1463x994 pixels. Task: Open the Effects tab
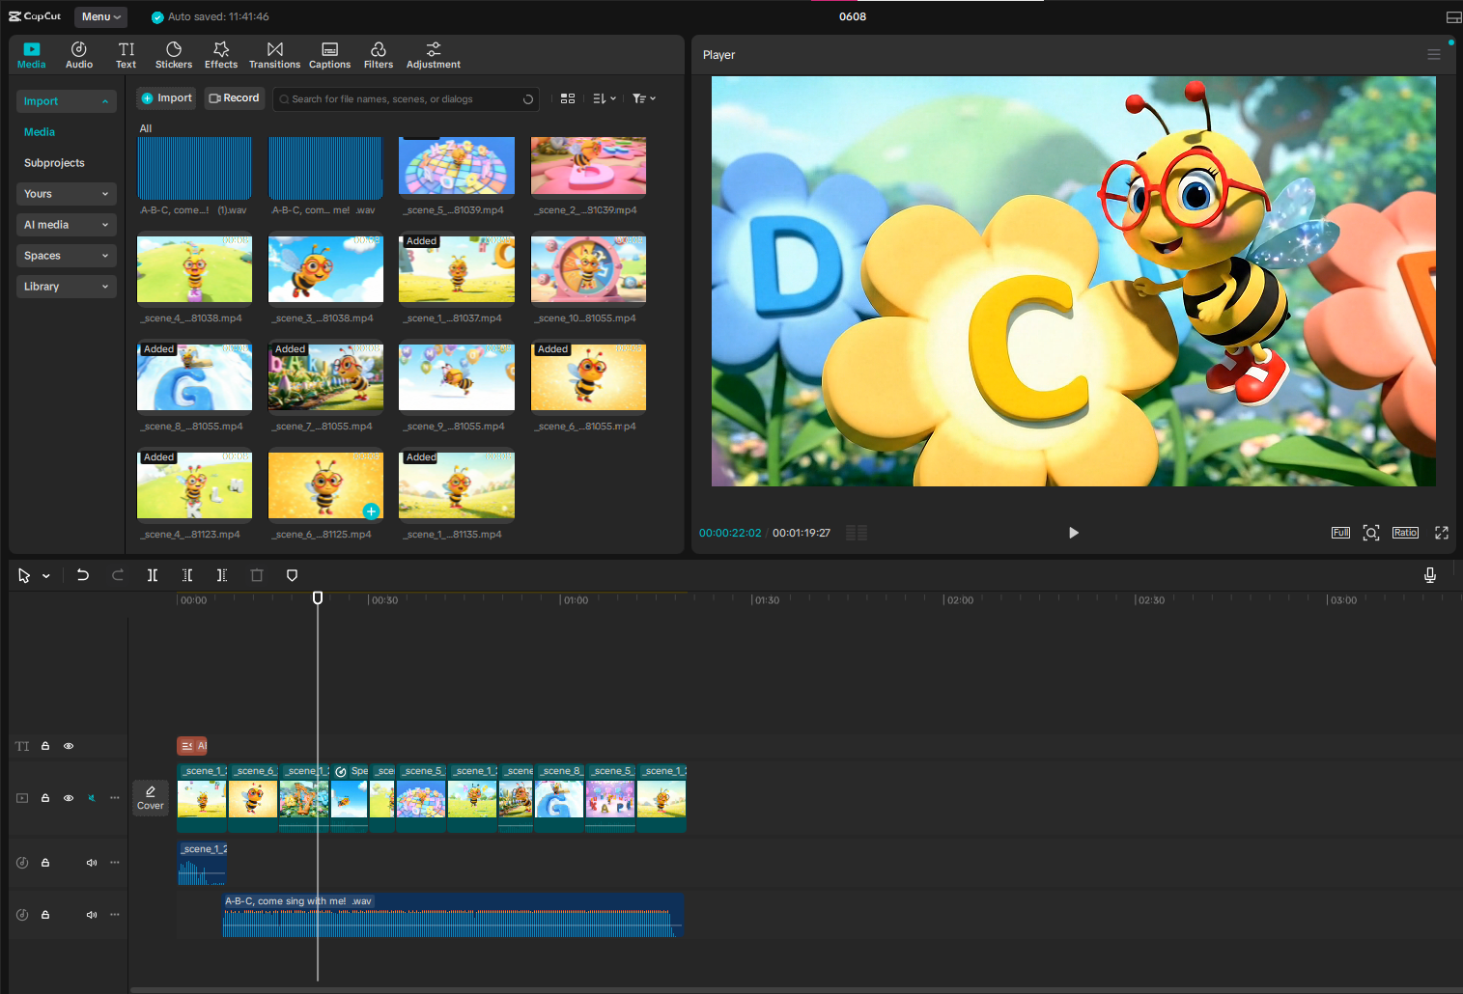[221, 55]
